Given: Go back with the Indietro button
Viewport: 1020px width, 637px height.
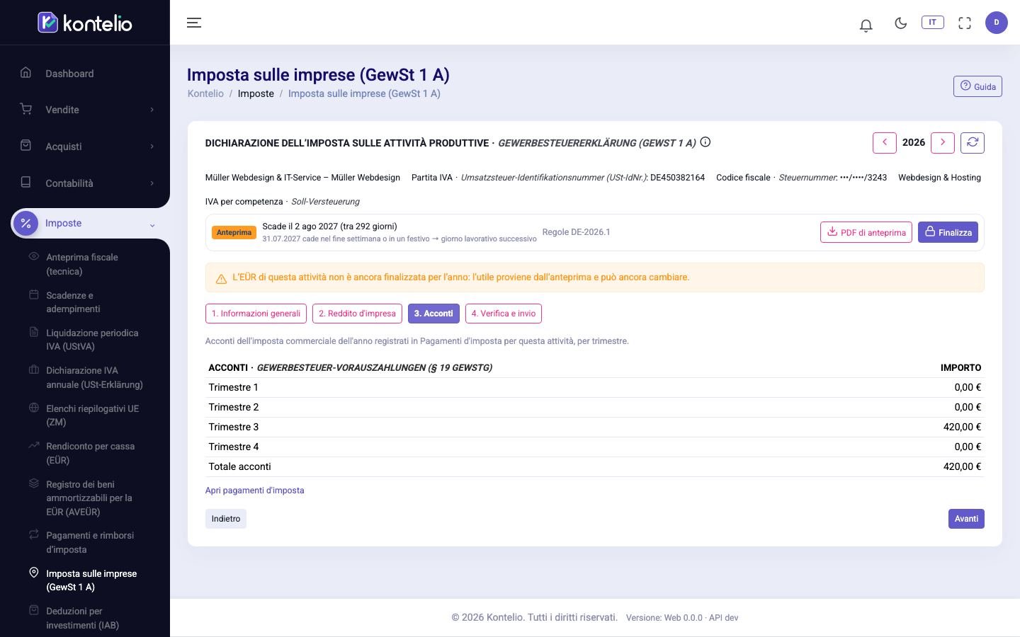Looking at the screenshot, I should click(226, 519).
